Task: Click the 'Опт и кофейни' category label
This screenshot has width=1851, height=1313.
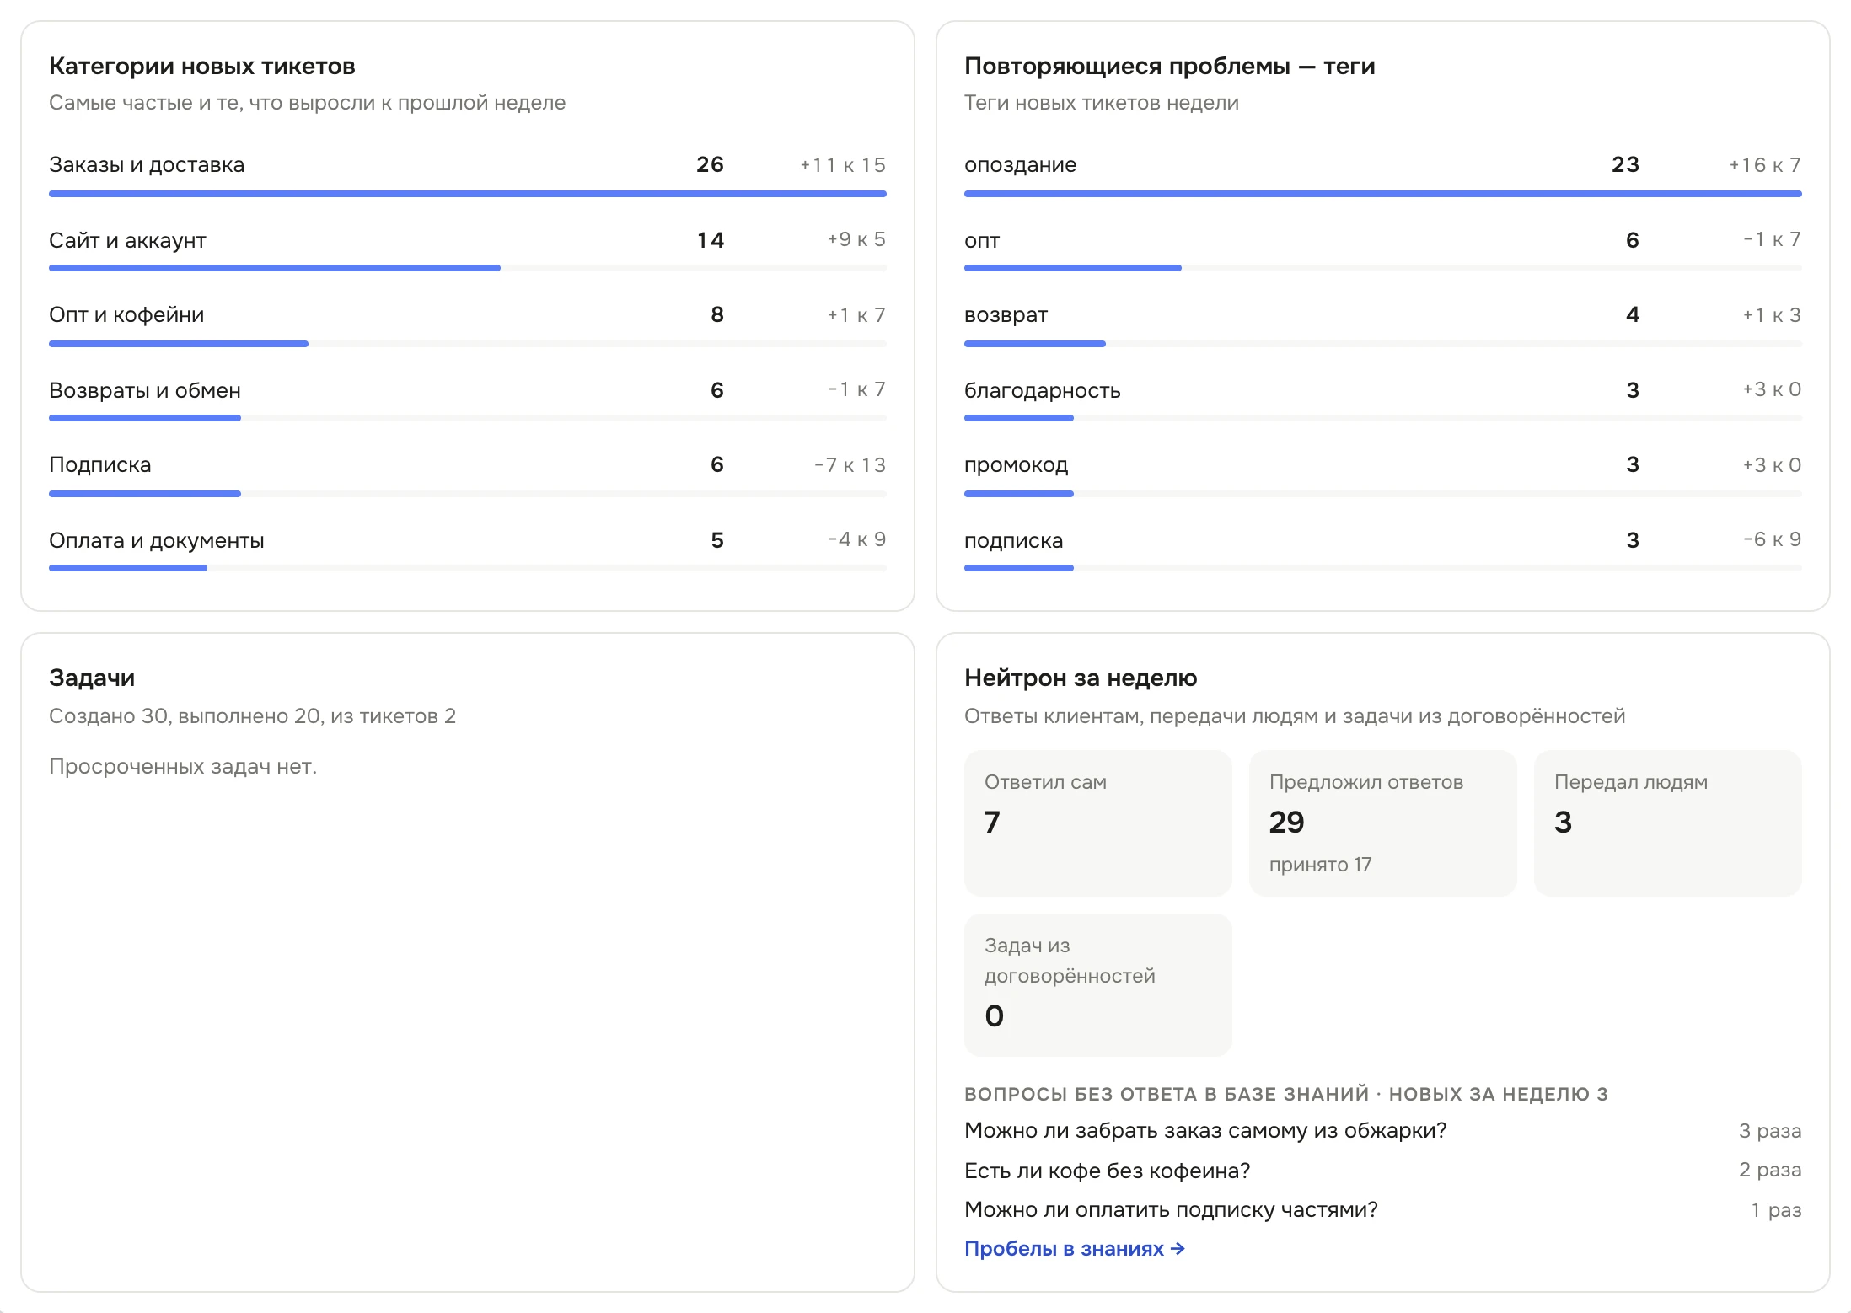Action: pos(126,314)
